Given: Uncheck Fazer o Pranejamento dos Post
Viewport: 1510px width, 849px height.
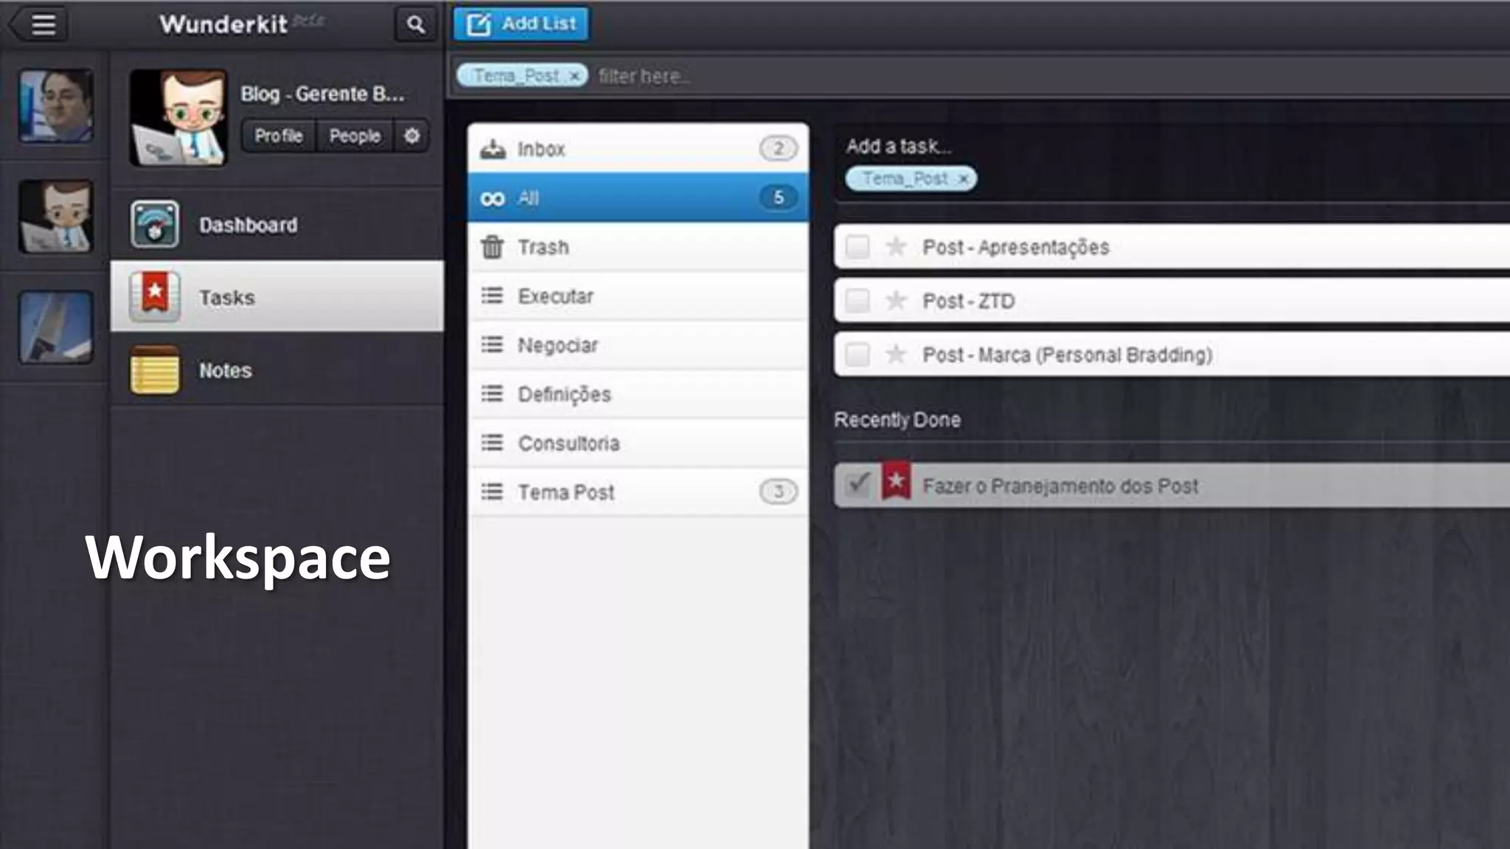Looking at the screenshot, I should click(857, 484).
